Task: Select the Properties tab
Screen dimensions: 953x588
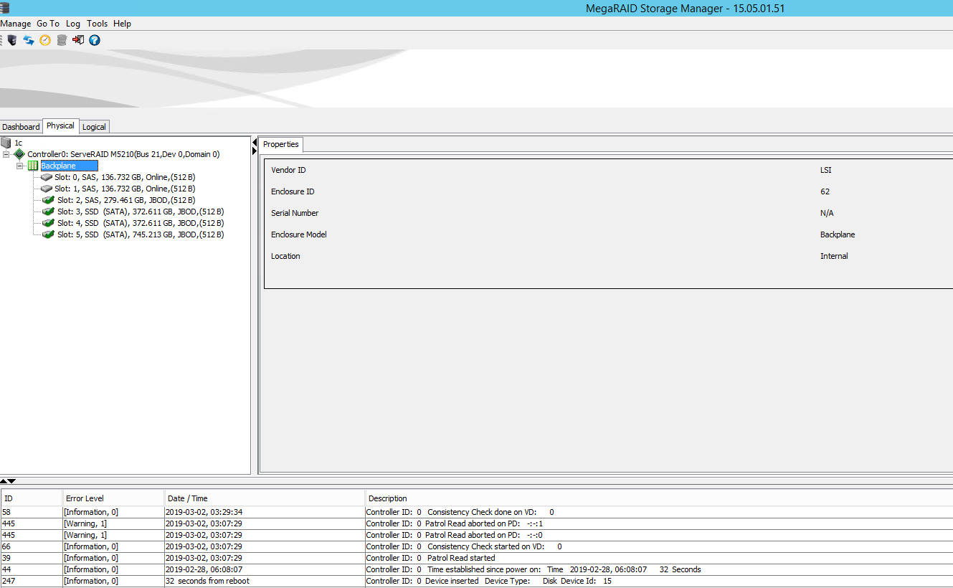Action: 281,144
